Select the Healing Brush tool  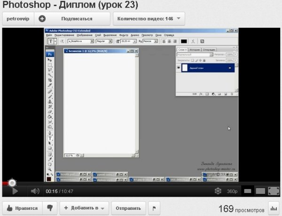50,92
